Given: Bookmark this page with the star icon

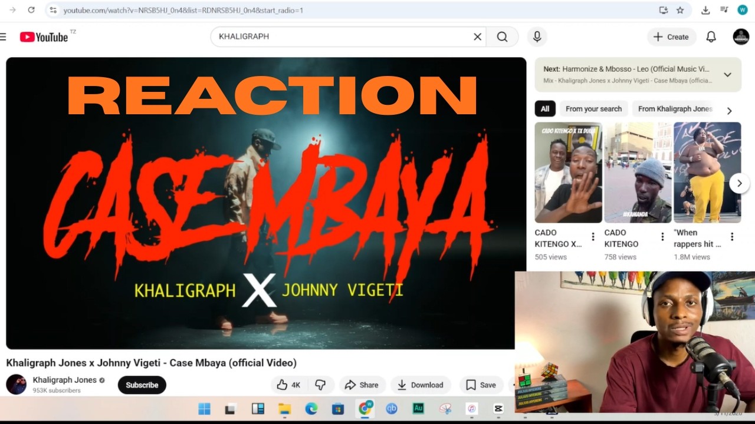Looking at the screenshot, I should pos(680,10).
